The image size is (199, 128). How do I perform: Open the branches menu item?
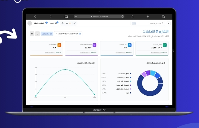click(x=54, y=23)
